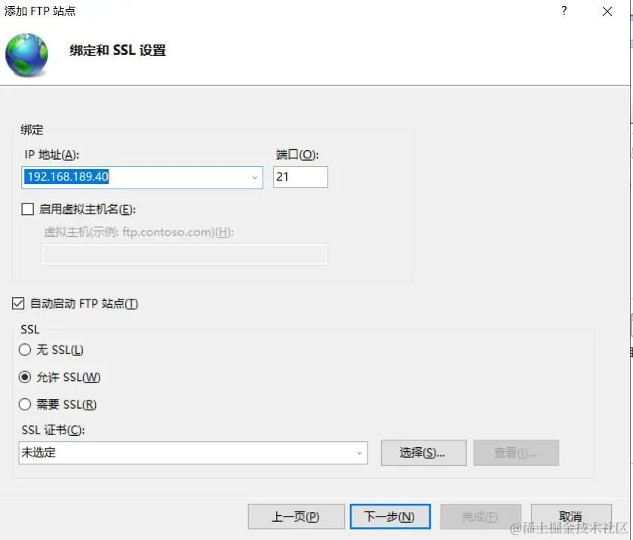Go back with 上一页(P) button
This screenshot has height=540, width=633.
(297, 517)
